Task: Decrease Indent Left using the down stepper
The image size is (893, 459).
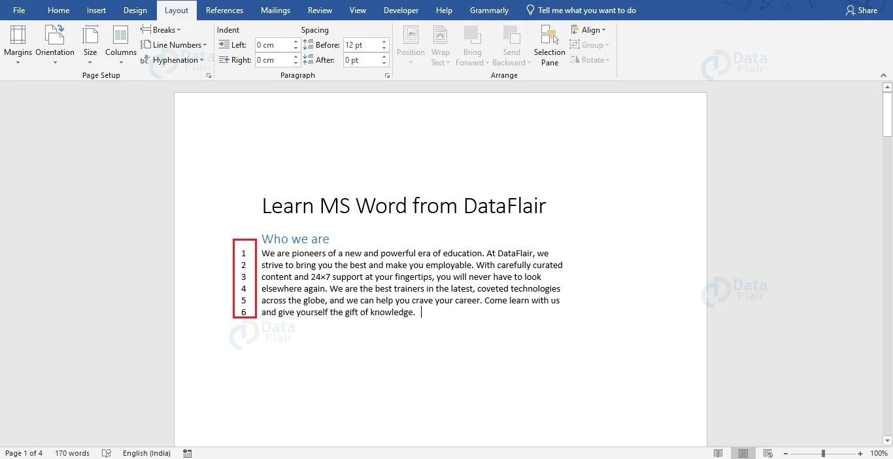Action: pos(295,48)
